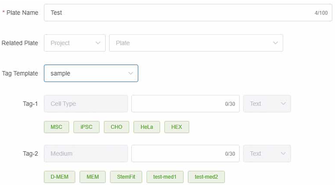Click the Cell Type name field

(x=86, y=104)
